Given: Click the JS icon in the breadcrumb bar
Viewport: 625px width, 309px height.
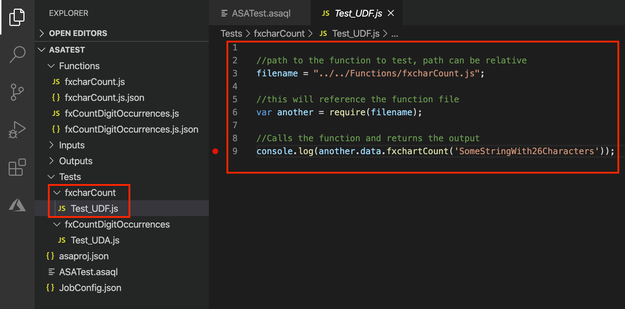Looking at the screenshot, I should [323, 33].
